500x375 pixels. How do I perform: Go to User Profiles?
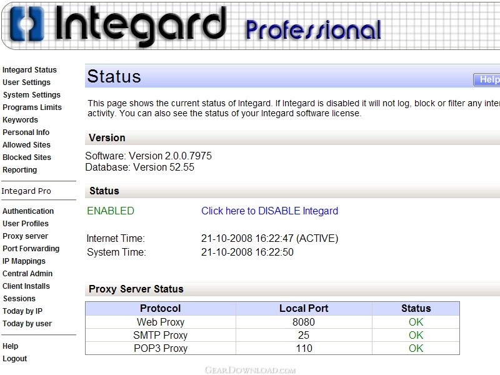pos(26,224)
